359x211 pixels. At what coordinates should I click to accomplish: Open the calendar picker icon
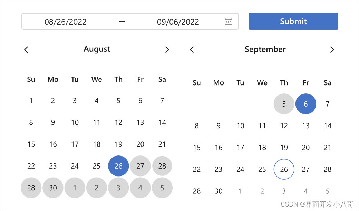(228, 21)
